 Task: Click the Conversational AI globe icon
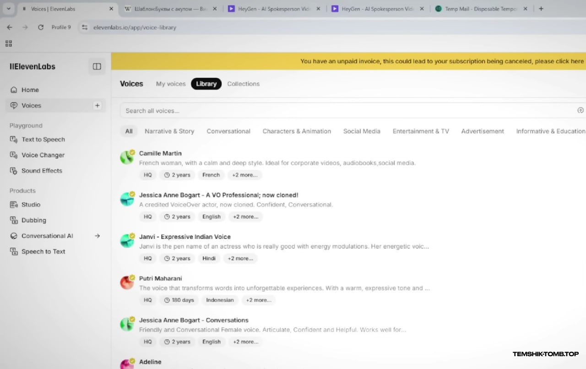(14, 236)
